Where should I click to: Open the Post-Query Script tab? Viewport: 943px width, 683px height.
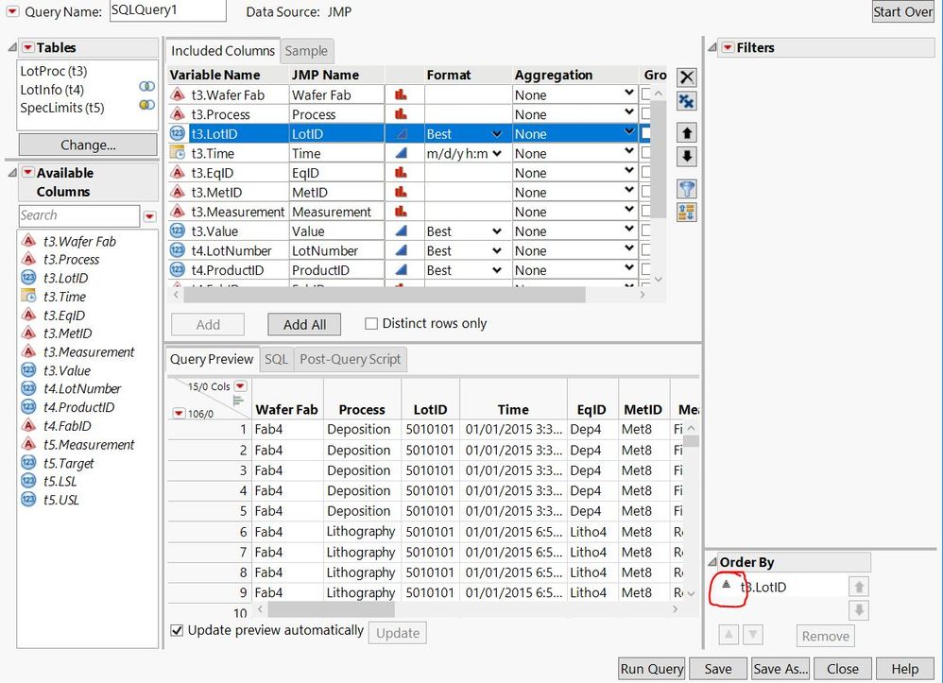350,359
